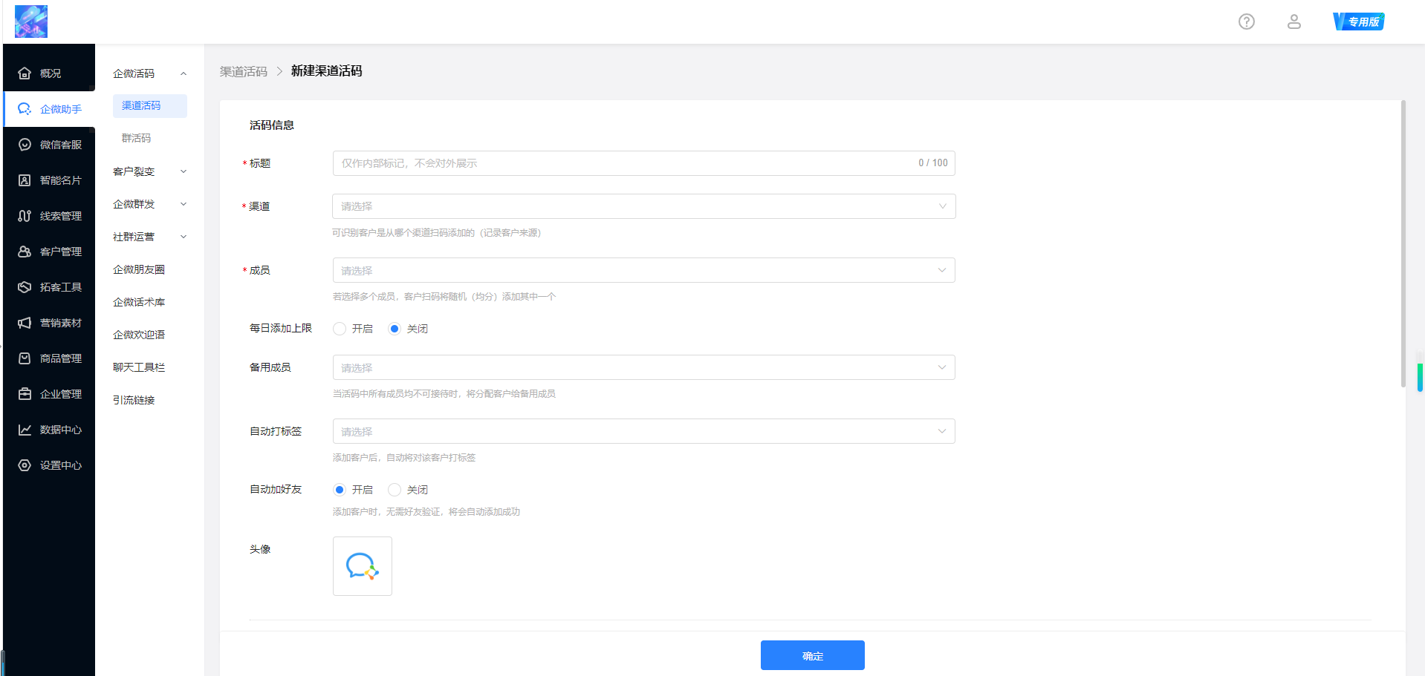The image size is (1425, 676).
Task: Go to 引流链接 menu item
Action: [x=134, y=400]
